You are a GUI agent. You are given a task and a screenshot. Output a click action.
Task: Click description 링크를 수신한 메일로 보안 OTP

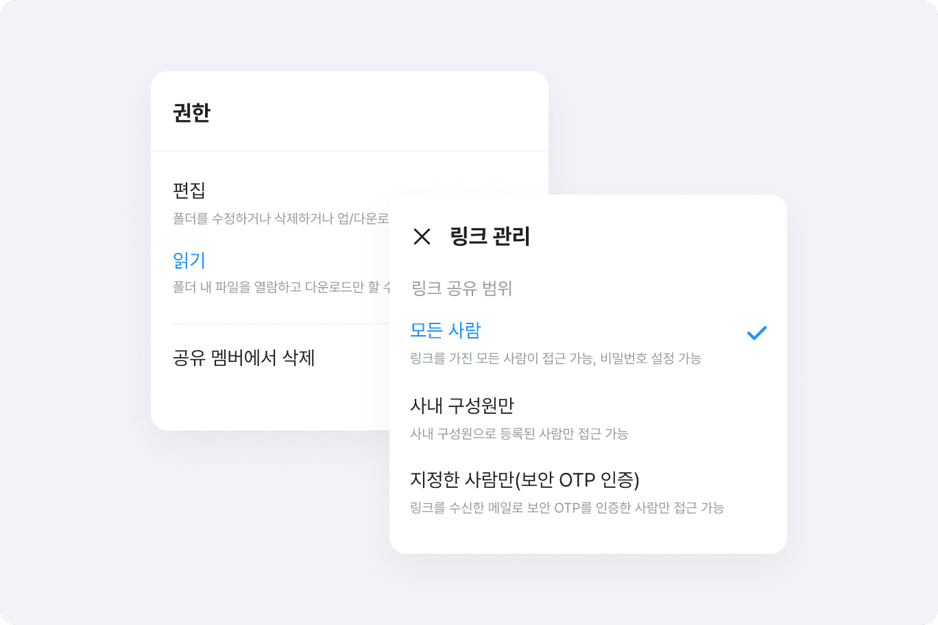click(x=566, y=508)
